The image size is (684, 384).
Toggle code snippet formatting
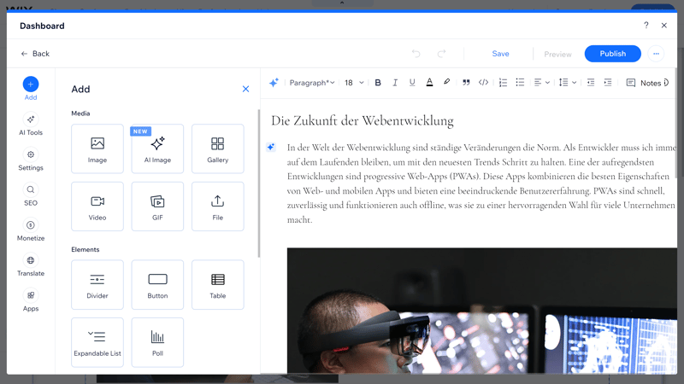[x=483, y=82]
